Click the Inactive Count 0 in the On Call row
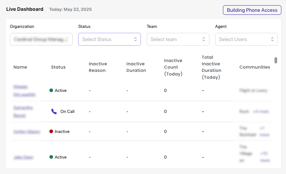Image resolution: width=286 pixels, height=174 pixels. (165, 111)
